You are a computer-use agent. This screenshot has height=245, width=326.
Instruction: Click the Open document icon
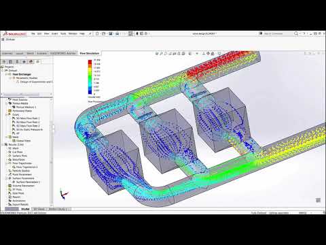104,33
